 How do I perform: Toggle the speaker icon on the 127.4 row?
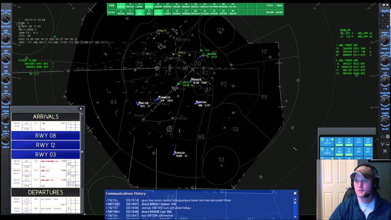tap(332, 139)
